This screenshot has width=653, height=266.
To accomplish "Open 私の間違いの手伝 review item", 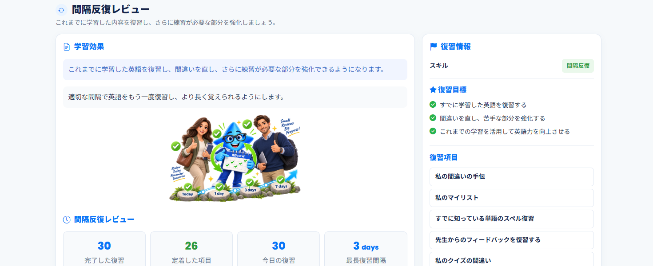I will tap(512, 177).
